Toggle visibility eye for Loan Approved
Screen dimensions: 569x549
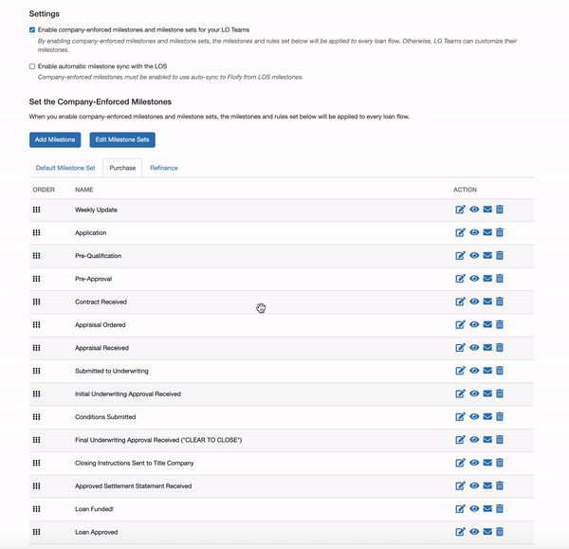click(x=474, y=532)
